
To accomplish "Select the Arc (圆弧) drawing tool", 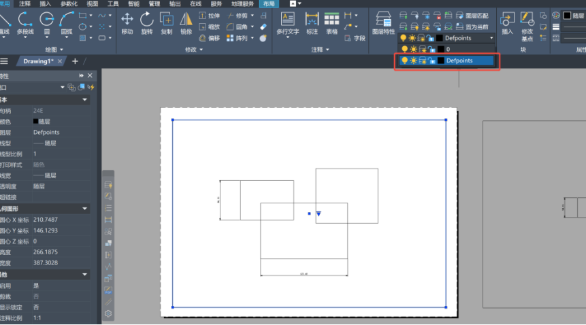I will point(67,24).
